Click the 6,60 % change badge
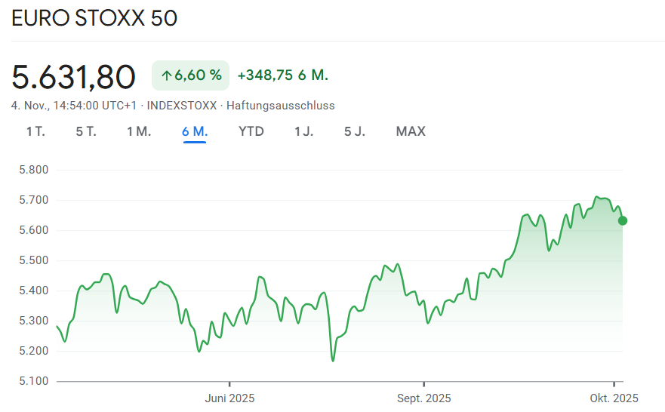This screenshot has width=665, height=412. tap(191, 75)
